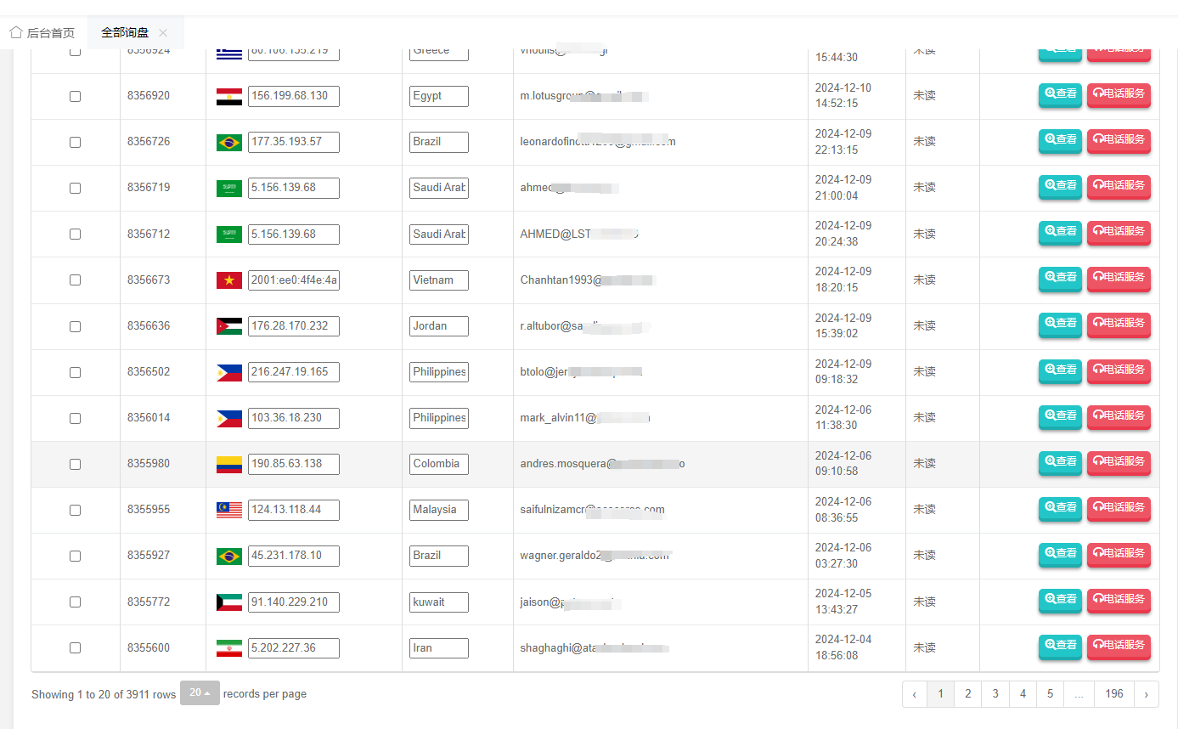Click the Jordan flag in row 8356636

pos(229,326)
